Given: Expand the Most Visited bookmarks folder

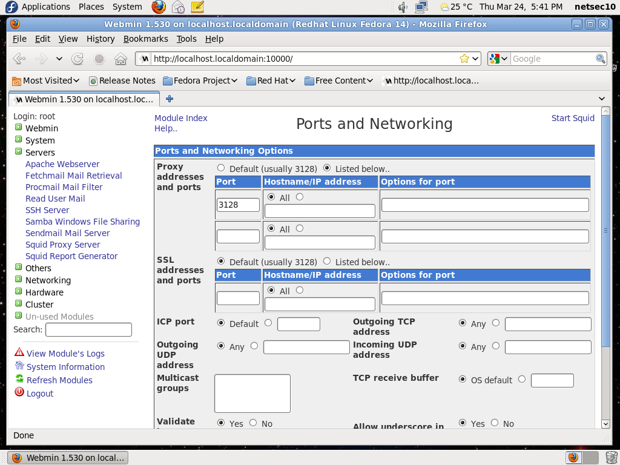Looking at the screenshot, I should point(46,81).
